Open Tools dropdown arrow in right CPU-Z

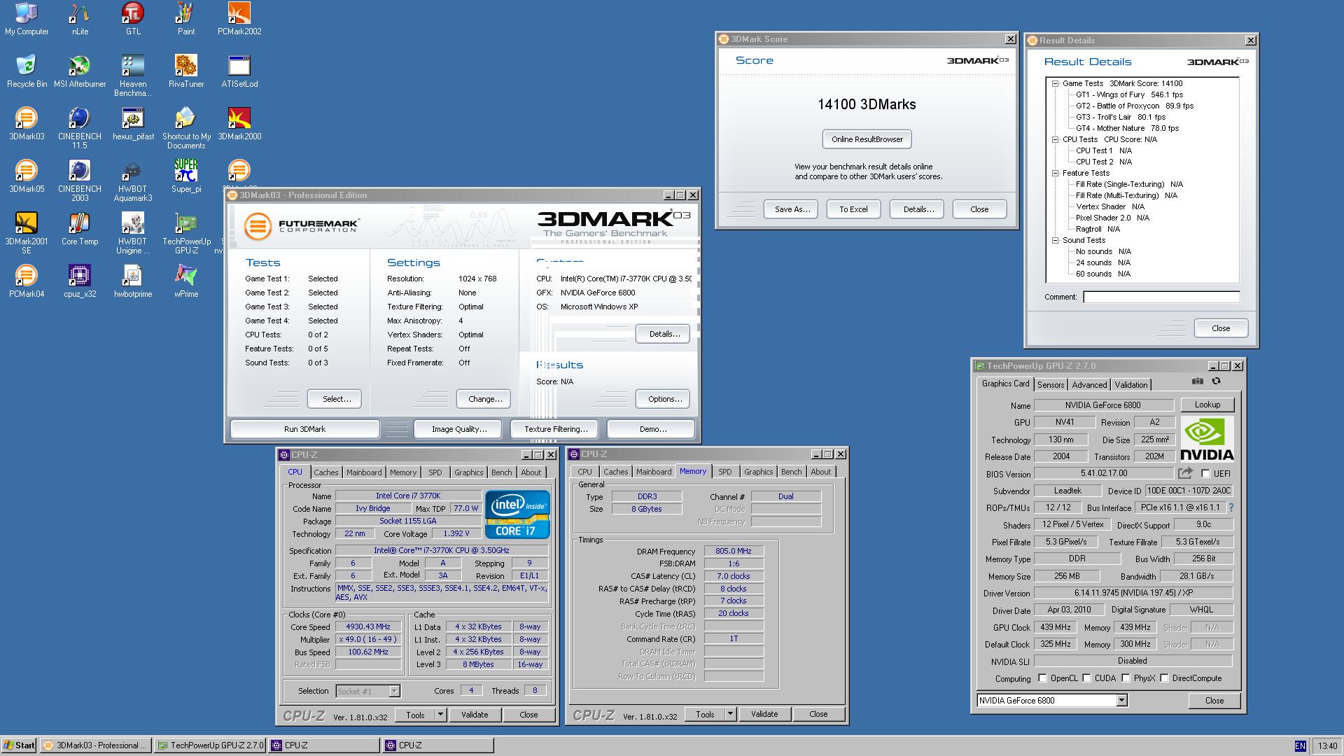(730, 714)
